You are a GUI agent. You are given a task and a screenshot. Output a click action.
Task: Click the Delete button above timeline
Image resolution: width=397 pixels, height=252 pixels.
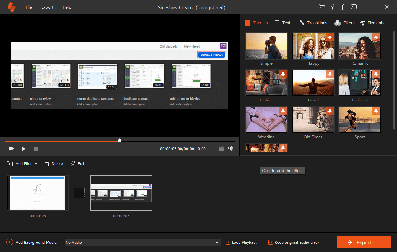[x=54, y=164]
